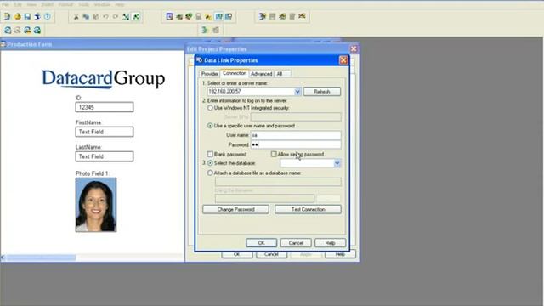Open the All tab

click(280, 74)
